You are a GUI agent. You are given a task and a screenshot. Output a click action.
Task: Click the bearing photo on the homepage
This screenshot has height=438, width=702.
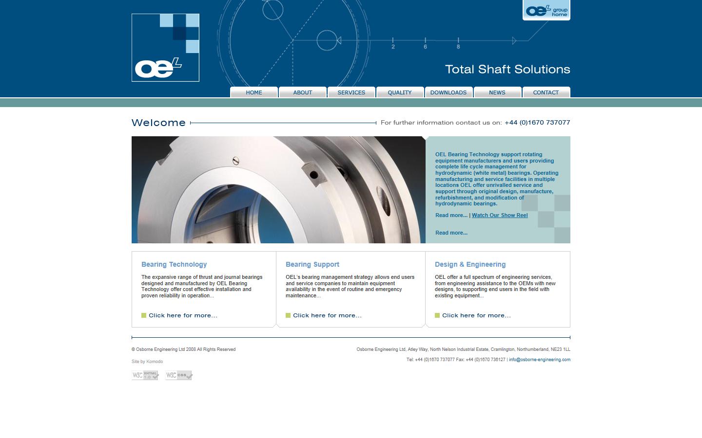click(x=278, y=190)
